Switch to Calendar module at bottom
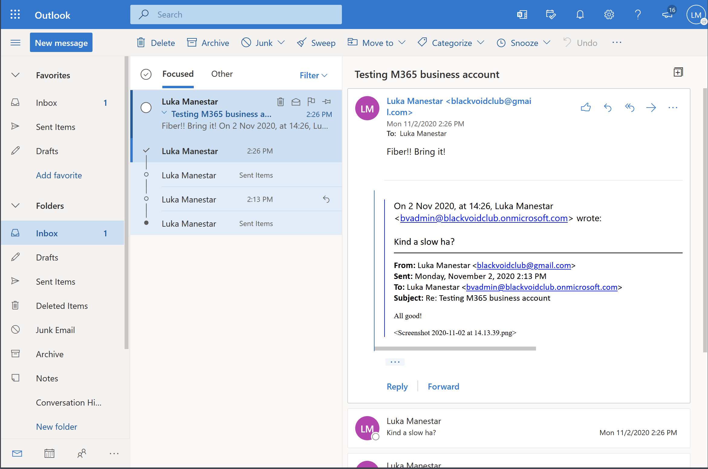Viewport: 708px width, 469px height. click(49, 453)
